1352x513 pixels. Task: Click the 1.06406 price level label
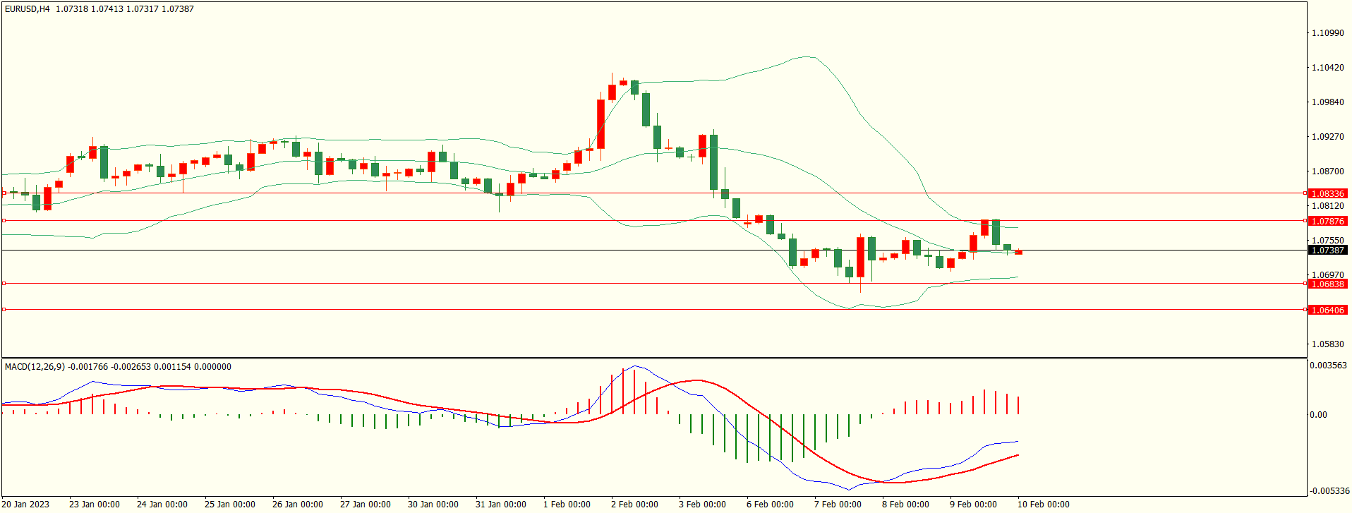(x=1327, y=310)
